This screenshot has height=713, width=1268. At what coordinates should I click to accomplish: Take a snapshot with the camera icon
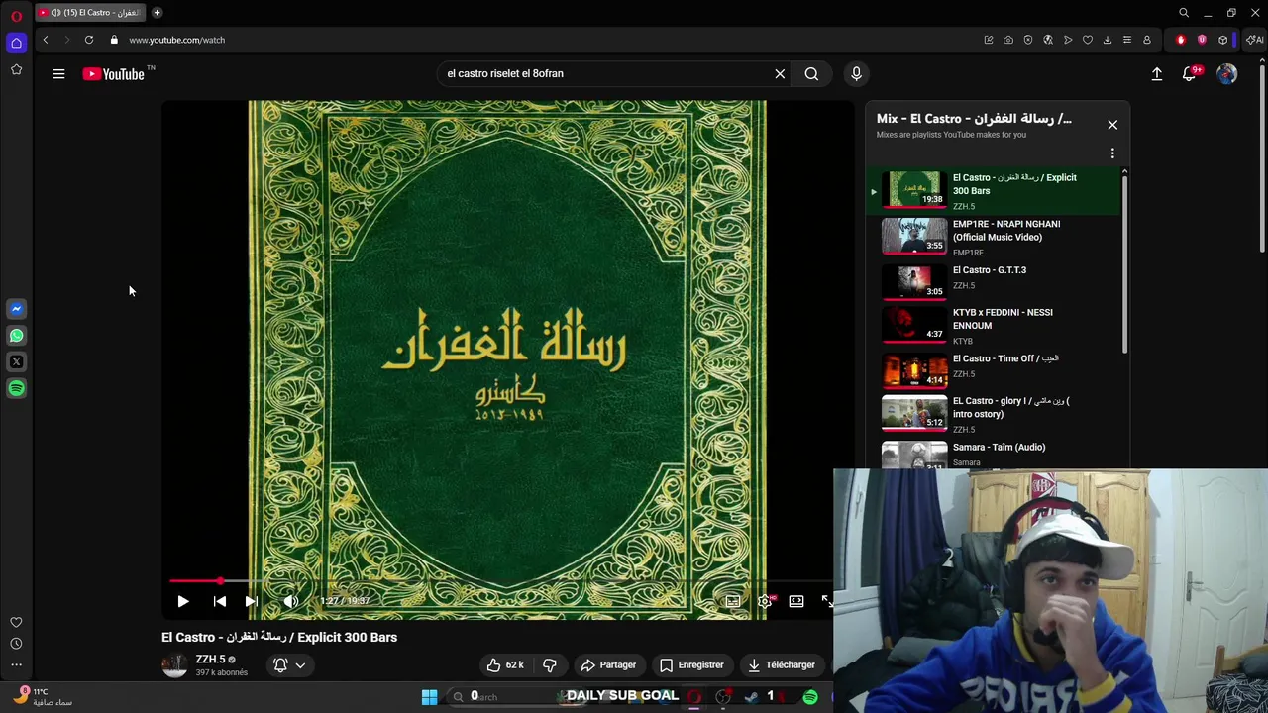[1008, 40]
